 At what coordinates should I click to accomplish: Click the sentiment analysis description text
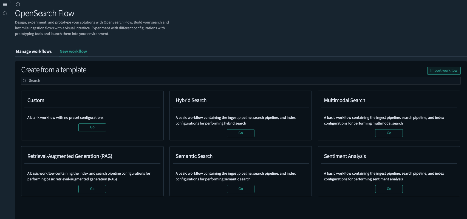[384, 176]
